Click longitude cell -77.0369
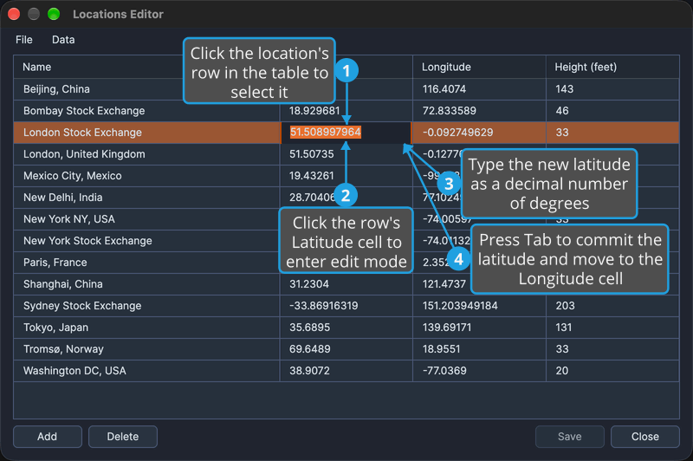Screen dimensions: 693x461 [480, 371]
